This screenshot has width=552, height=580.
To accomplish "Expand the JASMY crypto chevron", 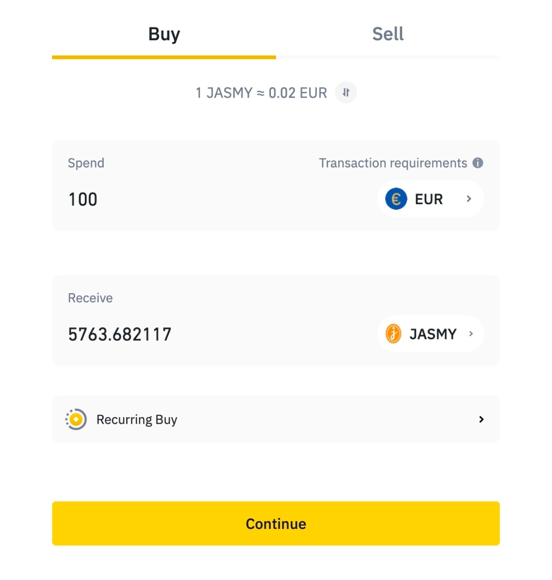I will pyautogui.click(x=471, y=334).
